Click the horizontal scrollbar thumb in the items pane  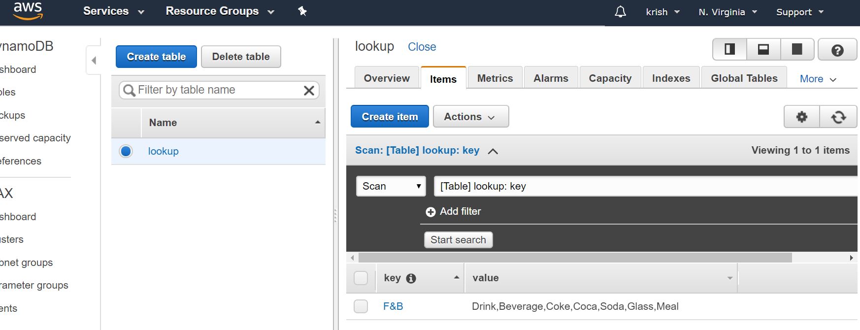point(575,258)
